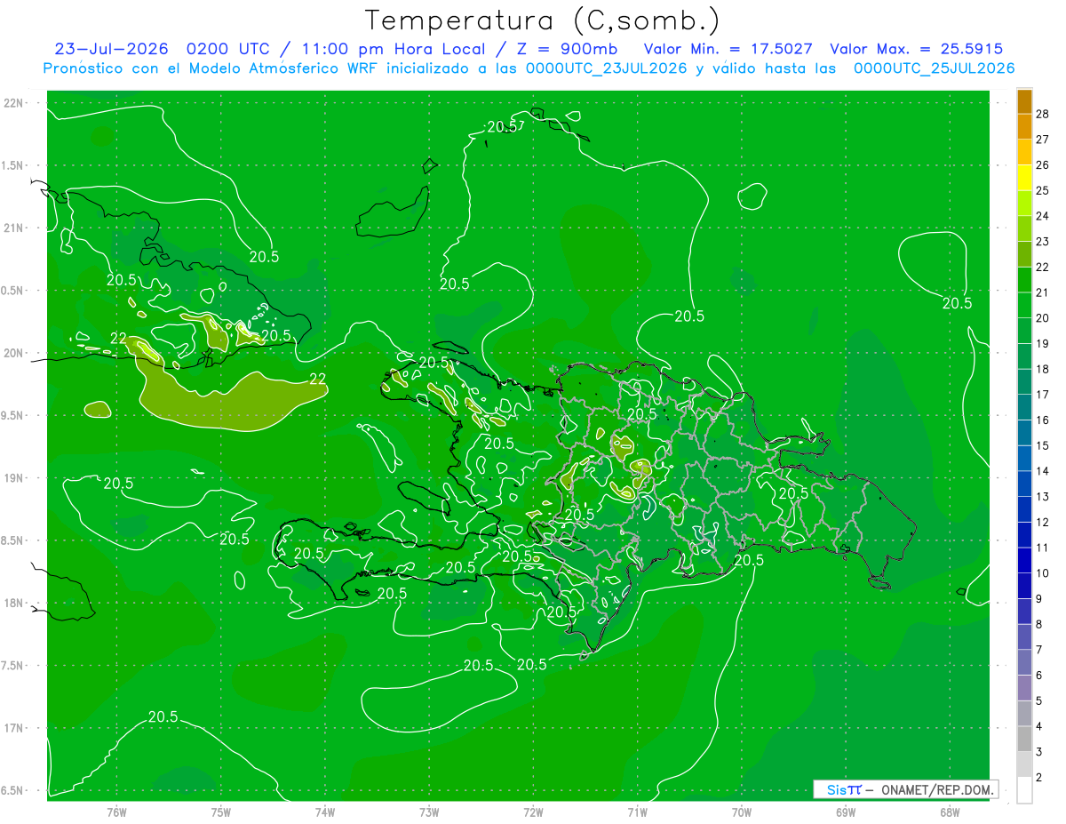Screen dimensions: 1066x824
Task: Click the legend value '28'
Action: click(1042, 114)
